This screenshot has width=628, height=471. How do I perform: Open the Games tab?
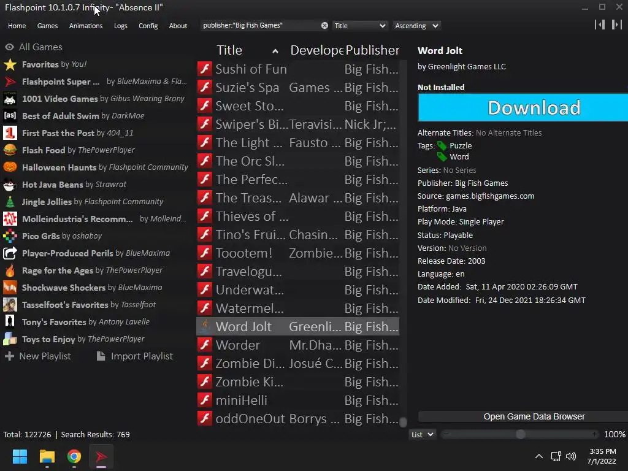[x=47, y=26]
